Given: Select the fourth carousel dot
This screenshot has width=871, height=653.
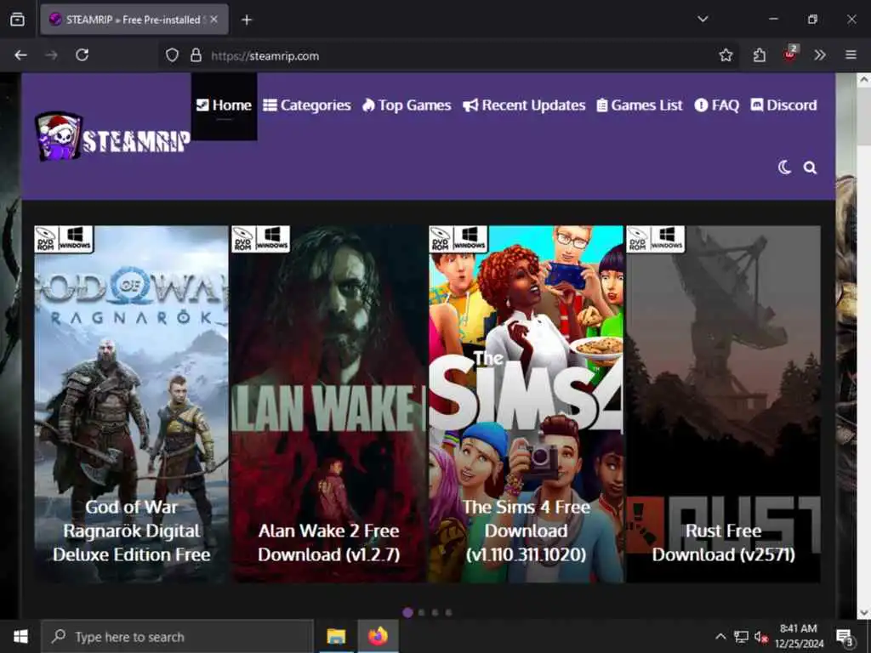Looking at the screenshot, I should pyautogui.click(x=449, y=612).
